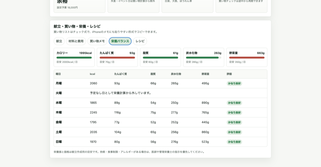This screenshot has width=321, height=167.
Task: Select the 水曜 row label
Action: pos(59,103)
